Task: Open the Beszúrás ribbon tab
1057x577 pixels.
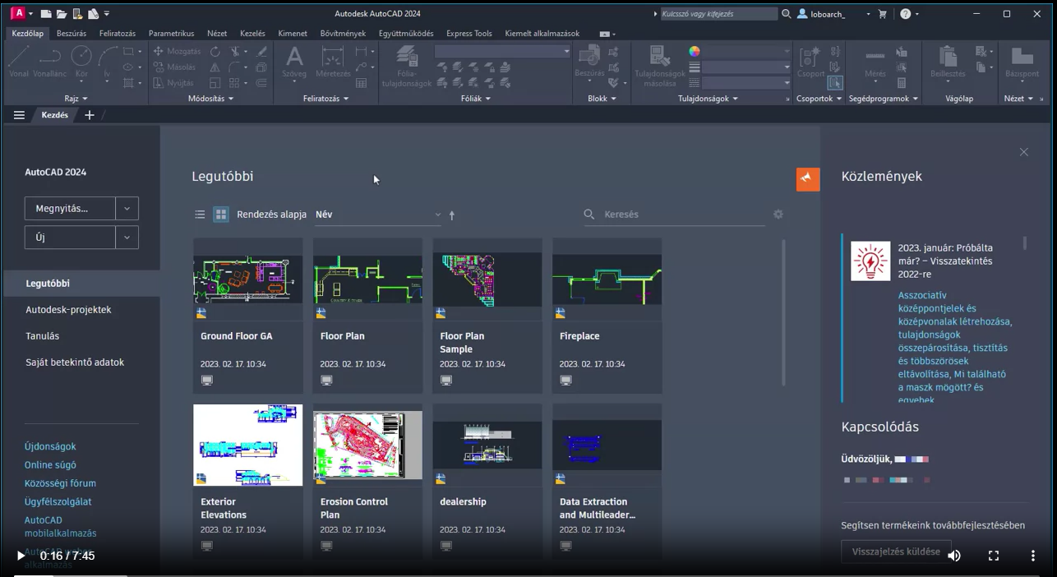Action: click(x=72, y=34)
